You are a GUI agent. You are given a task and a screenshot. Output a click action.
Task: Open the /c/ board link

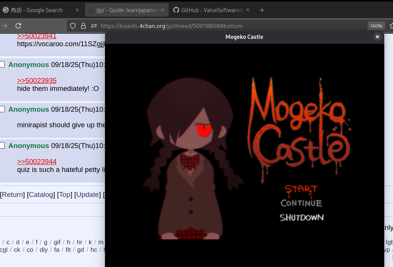pos(8,242)
